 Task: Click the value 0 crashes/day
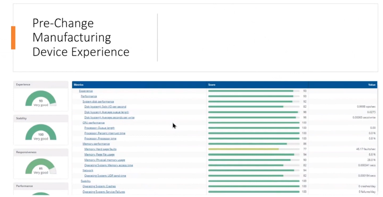367,186
